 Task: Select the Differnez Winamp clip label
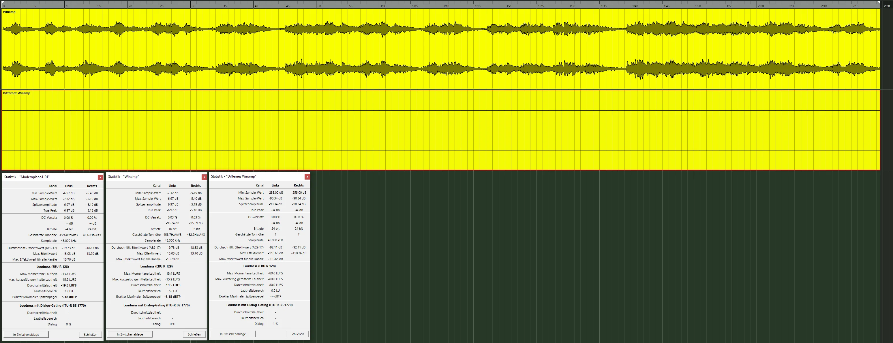(x=17, y=93)
